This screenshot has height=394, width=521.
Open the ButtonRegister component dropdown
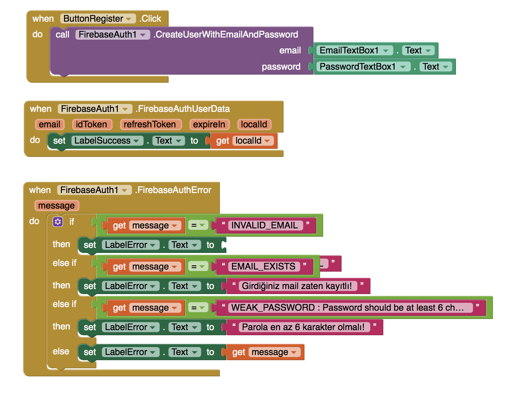point(98,19)
